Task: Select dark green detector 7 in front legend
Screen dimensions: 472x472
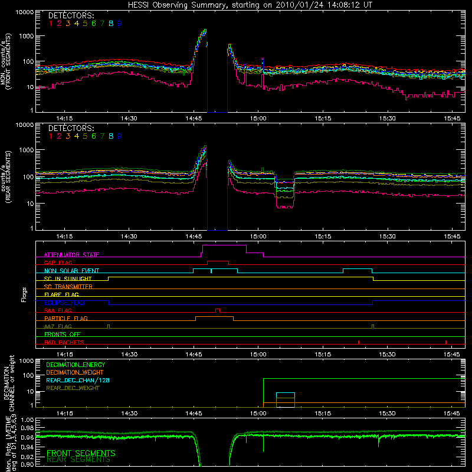Action: tap(102, 24)
